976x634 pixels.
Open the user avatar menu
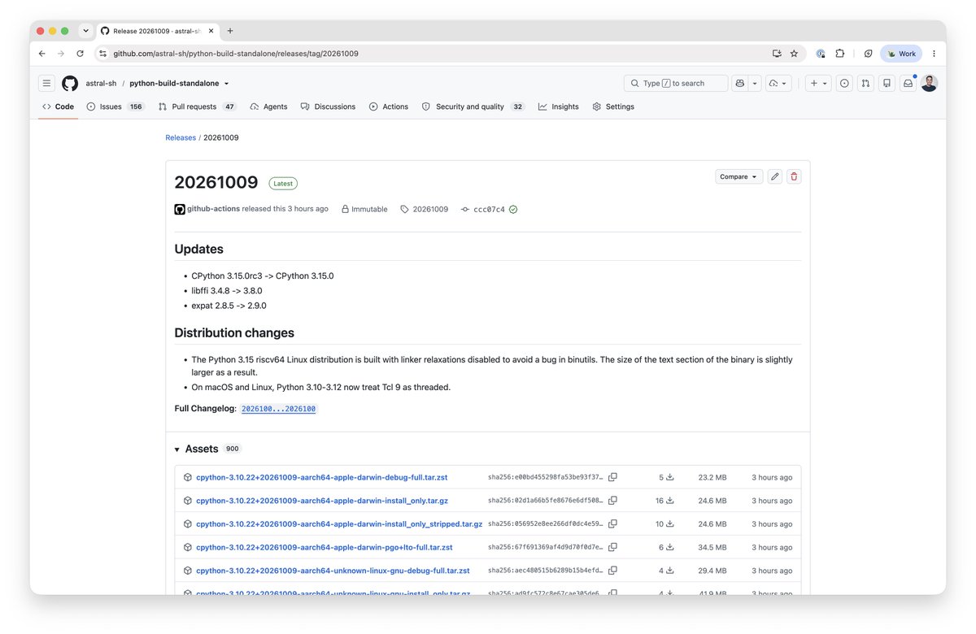[x=929, y=83]
